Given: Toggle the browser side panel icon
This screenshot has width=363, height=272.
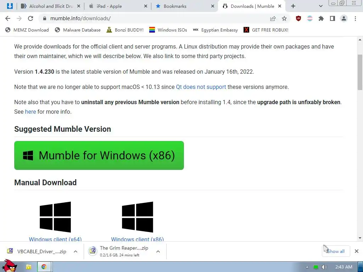Looking at the screenshot, I should click(x=333, y=18).
